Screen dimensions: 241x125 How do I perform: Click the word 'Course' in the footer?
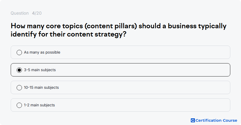(230, 120)
